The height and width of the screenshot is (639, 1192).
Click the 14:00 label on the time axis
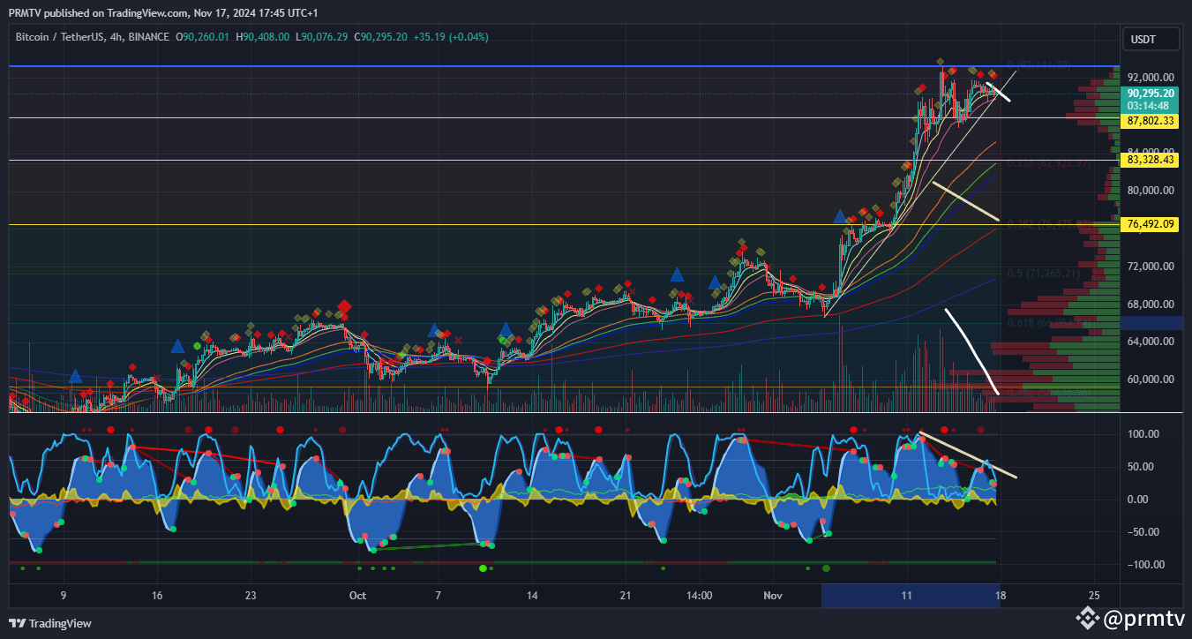699,596
